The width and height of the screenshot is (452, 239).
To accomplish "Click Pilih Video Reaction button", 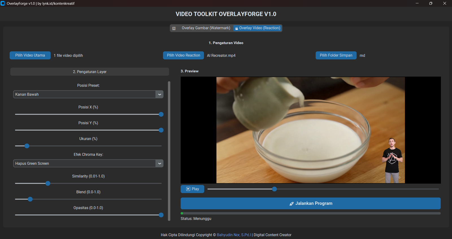I will (184, 55).
